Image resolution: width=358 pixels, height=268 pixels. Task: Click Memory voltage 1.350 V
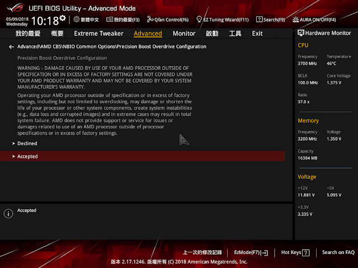point(334,139)
